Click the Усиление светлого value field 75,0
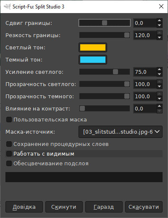This screenshot has height=218, width=168. (145, 72)
